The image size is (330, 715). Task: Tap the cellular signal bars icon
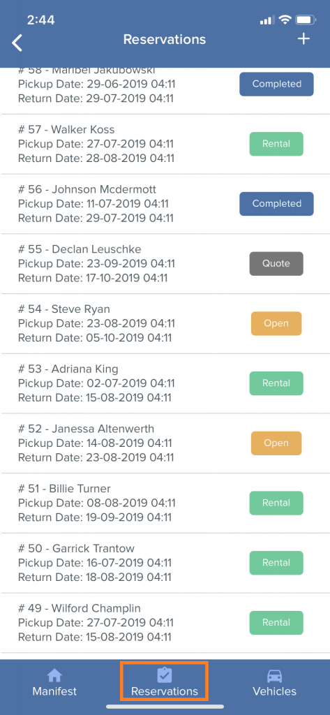[267, 20]
